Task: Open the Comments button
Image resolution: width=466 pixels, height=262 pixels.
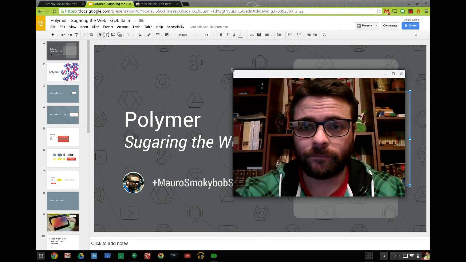Action: [390, 26]
